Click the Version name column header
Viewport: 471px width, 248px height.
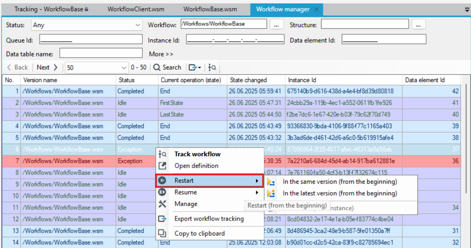[x=68, y=80]
